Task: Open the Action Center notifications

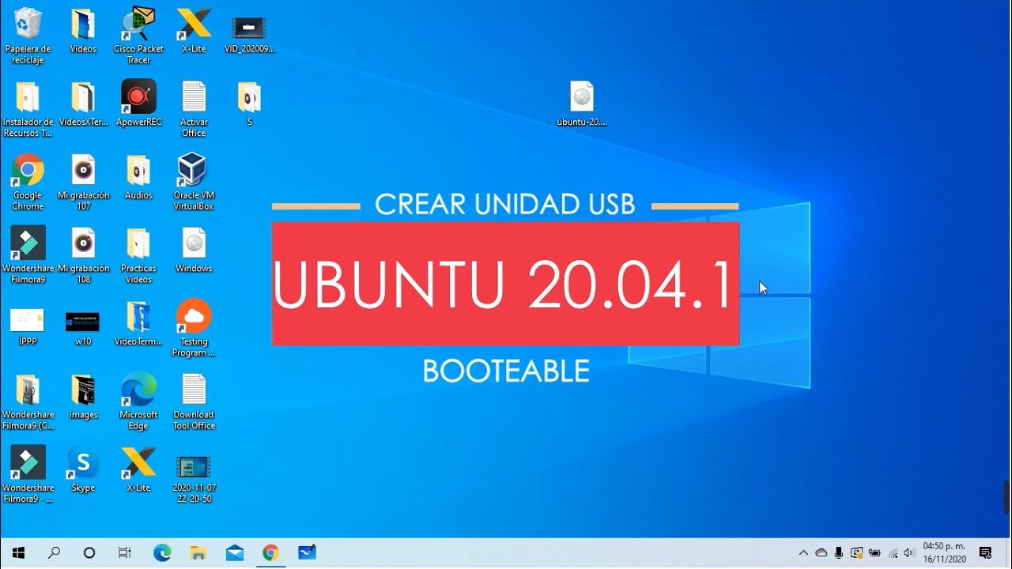Action: [985, 553]
